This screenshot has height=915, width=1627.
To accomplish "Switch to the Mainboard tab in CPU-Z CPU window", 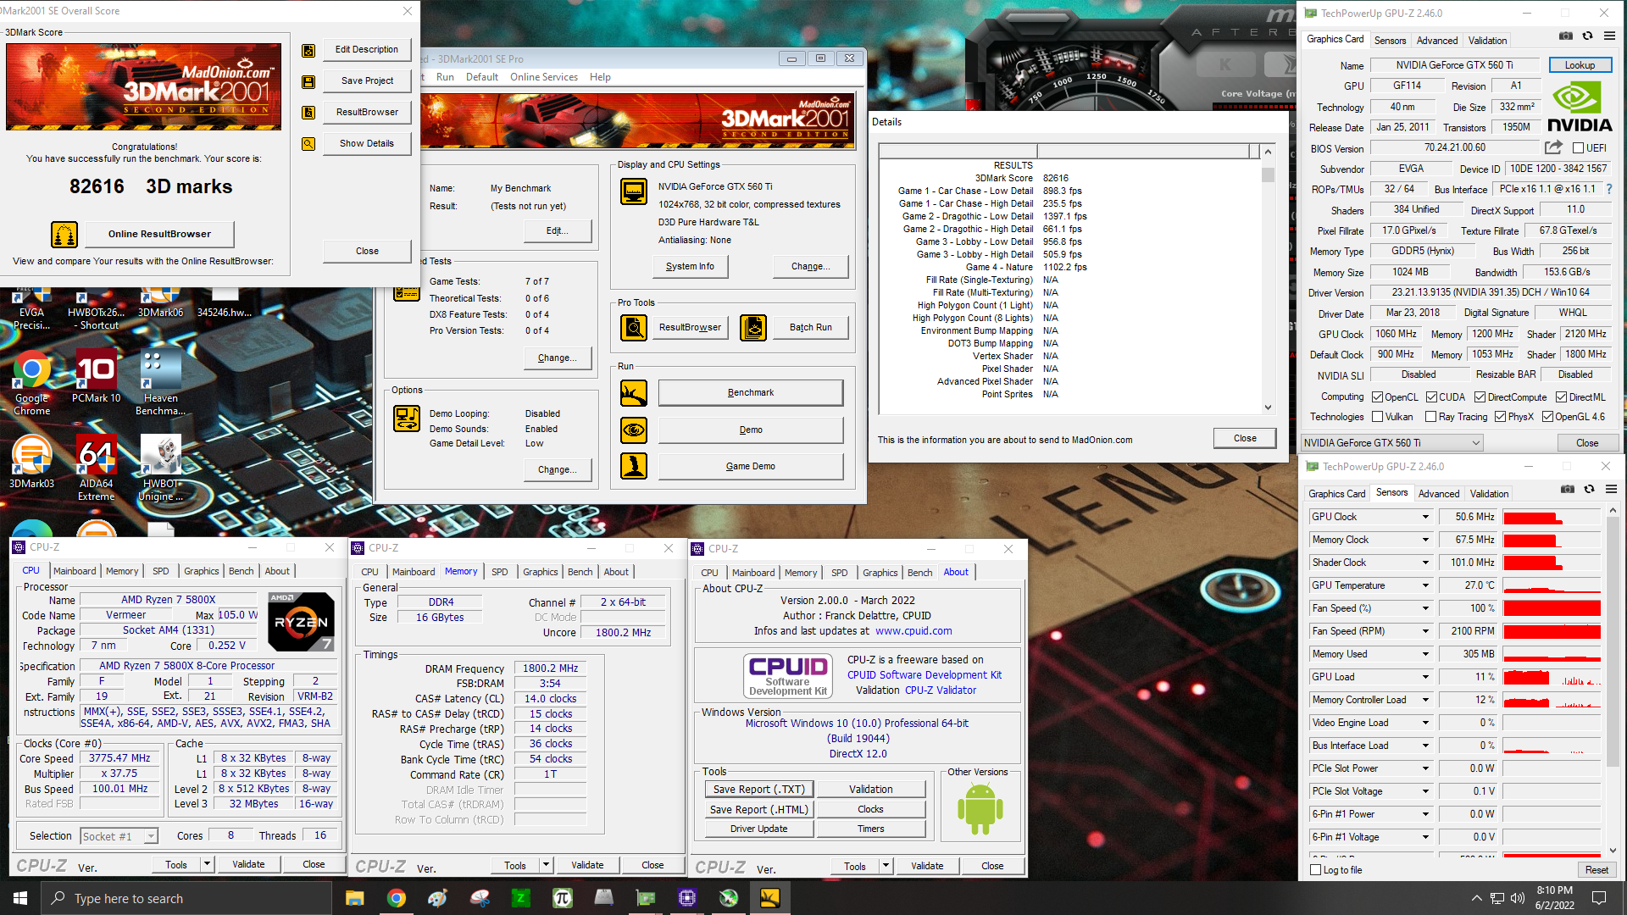I will (x=75, y=571).
